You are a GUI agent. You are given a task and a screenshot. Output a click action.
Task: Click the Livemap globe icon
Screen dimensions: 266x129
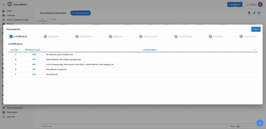pos(4,15)
